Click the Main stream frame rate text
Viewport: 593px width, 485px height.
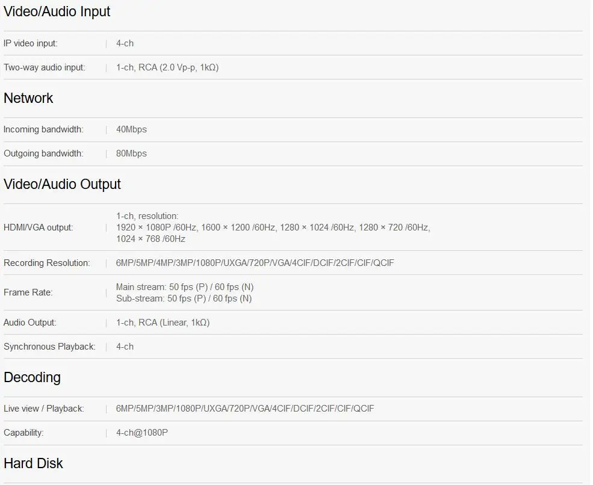tap(185, 287)
